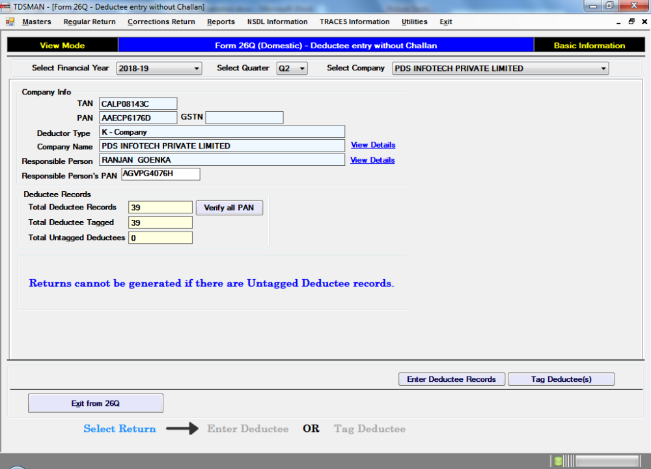Click View Details beside Company Name
The image size is (651, 469).
point(372,145)
